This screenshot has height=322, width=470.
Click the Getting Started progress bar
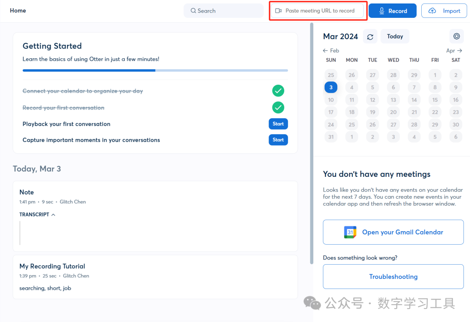(x=155, y=70)
